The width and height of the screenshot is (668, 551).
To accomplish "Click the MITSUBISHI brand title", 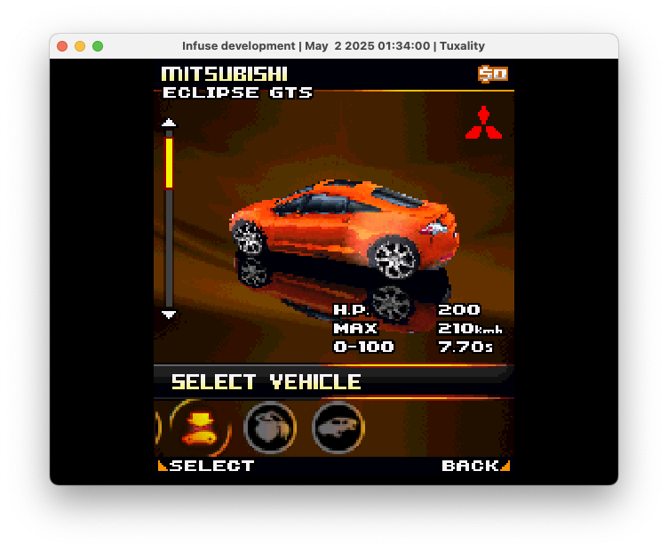I will pos(225,74).
